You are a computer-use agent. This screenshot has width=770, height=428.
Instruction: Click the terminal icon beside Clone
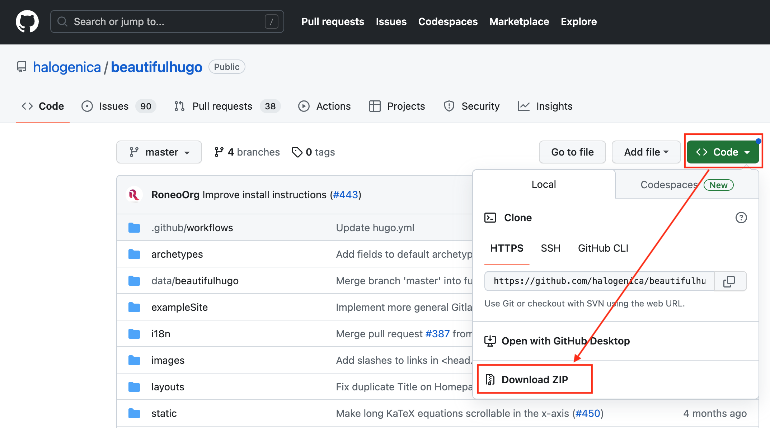(x=490, y=218)
